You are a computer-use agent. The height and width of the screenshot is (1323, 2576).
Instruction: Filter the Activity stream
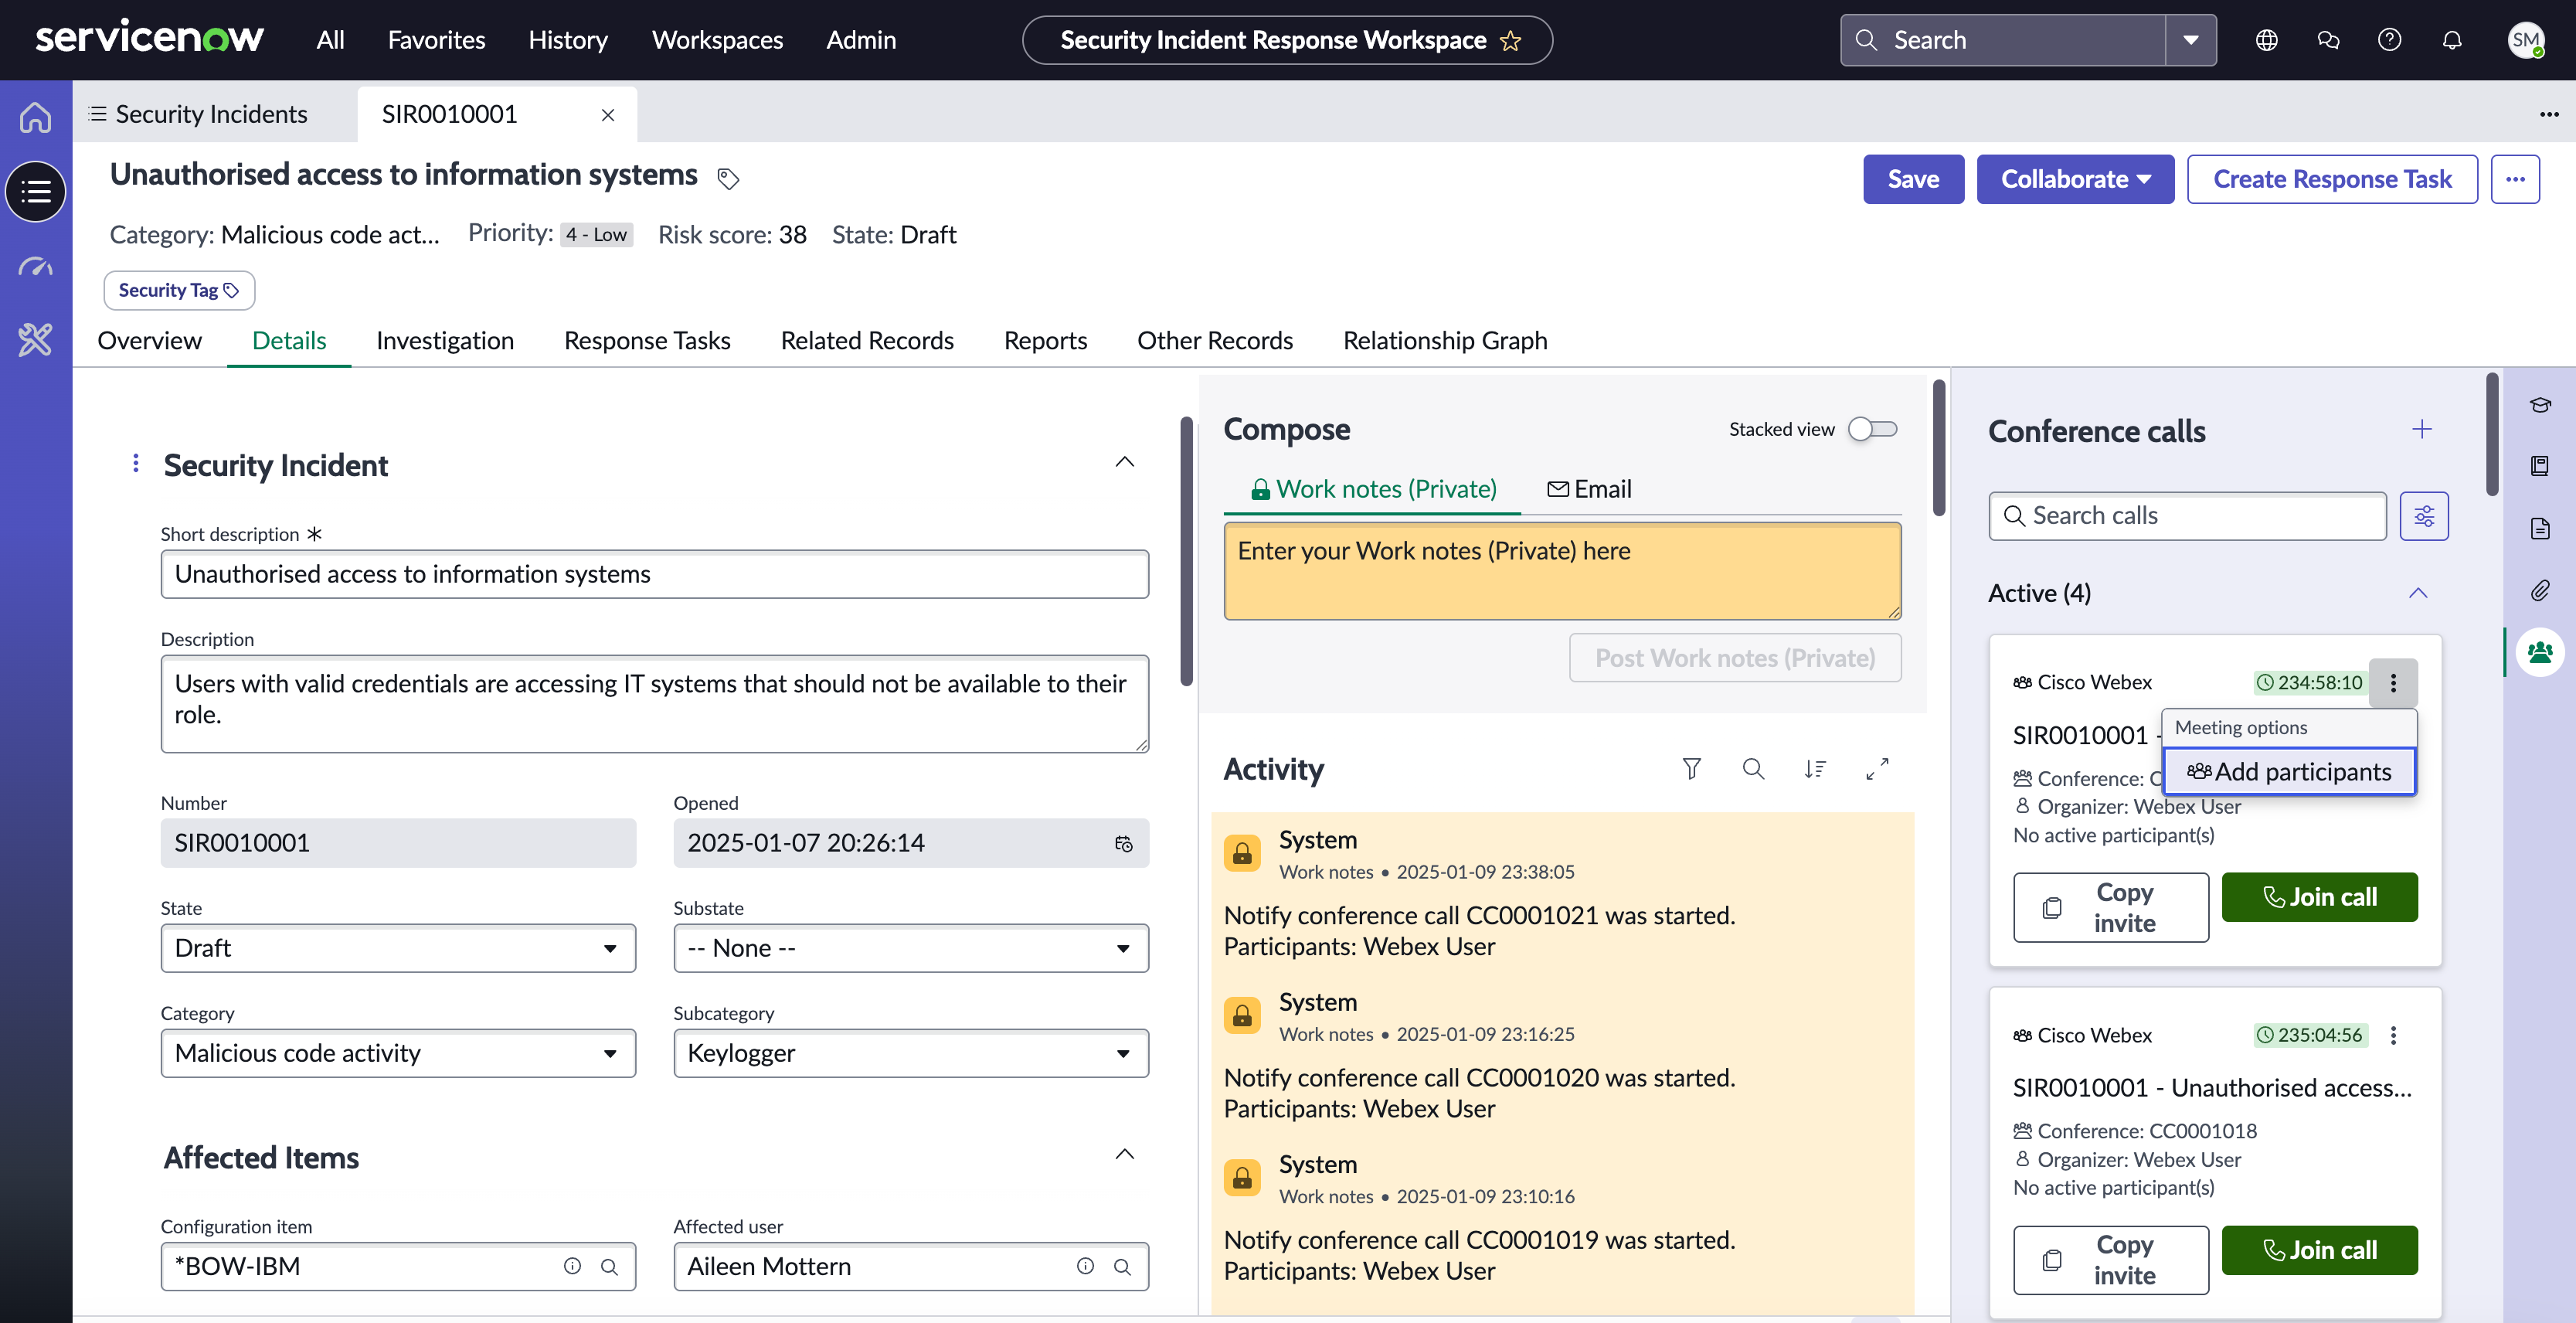tap(1691, 768)
